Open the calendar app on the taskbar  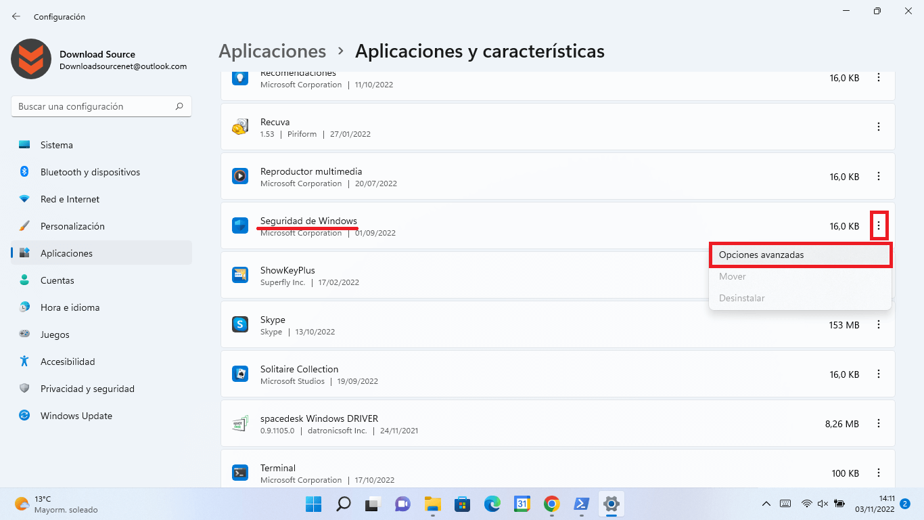coord(522,504)
